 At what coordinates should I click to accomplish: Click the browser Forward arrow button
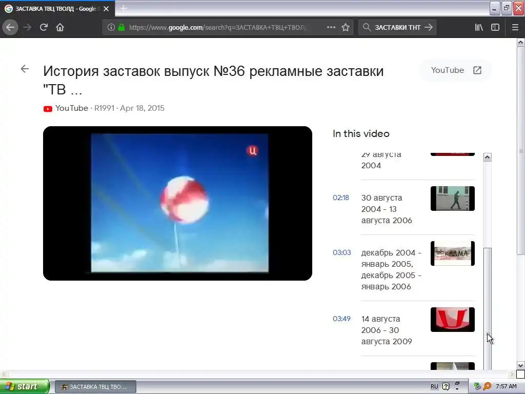pyautogui.click(x=27, y=27)
